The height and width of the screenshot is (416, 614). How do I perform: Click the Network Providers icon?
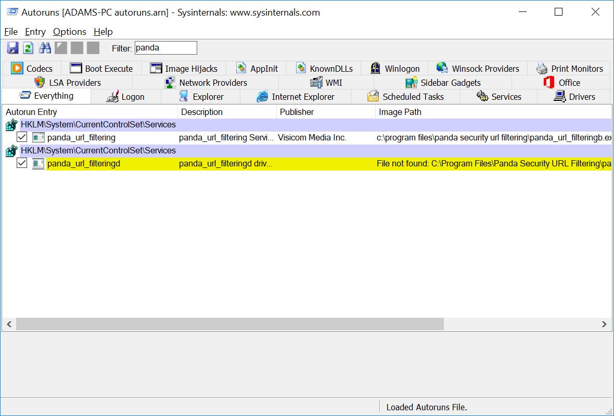(x=170, y=83)
